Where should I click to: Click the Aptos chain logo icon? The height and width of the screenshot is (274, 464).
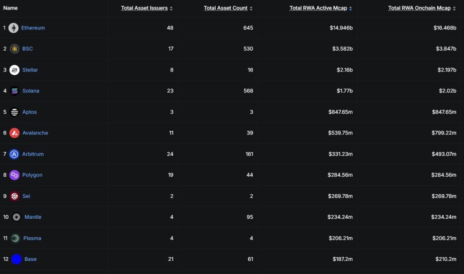point(14,112)
